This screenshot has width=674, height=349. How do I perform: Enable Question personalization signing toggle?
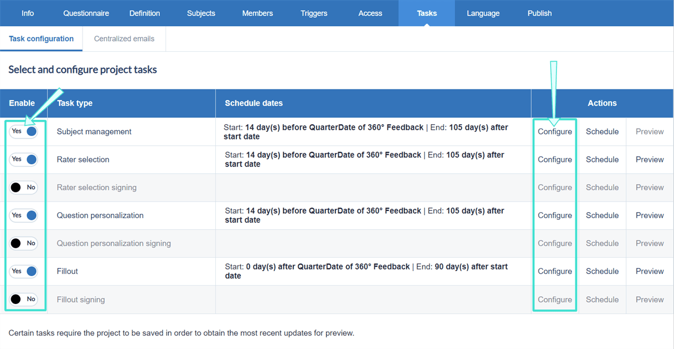tap(23, 243)
